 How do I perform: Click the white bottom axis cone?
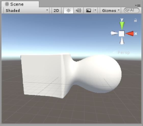point(122,41)
